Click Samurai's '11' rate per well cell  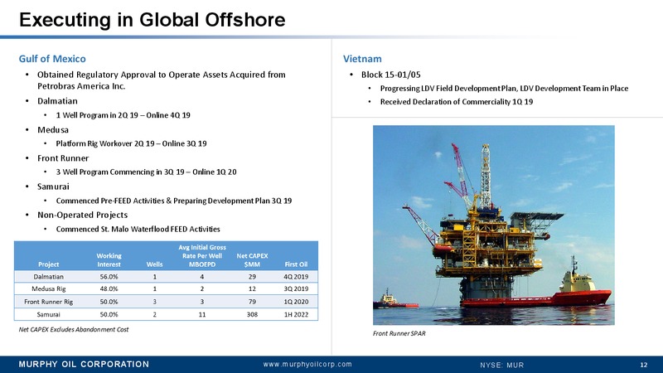(x=202, y=315)
